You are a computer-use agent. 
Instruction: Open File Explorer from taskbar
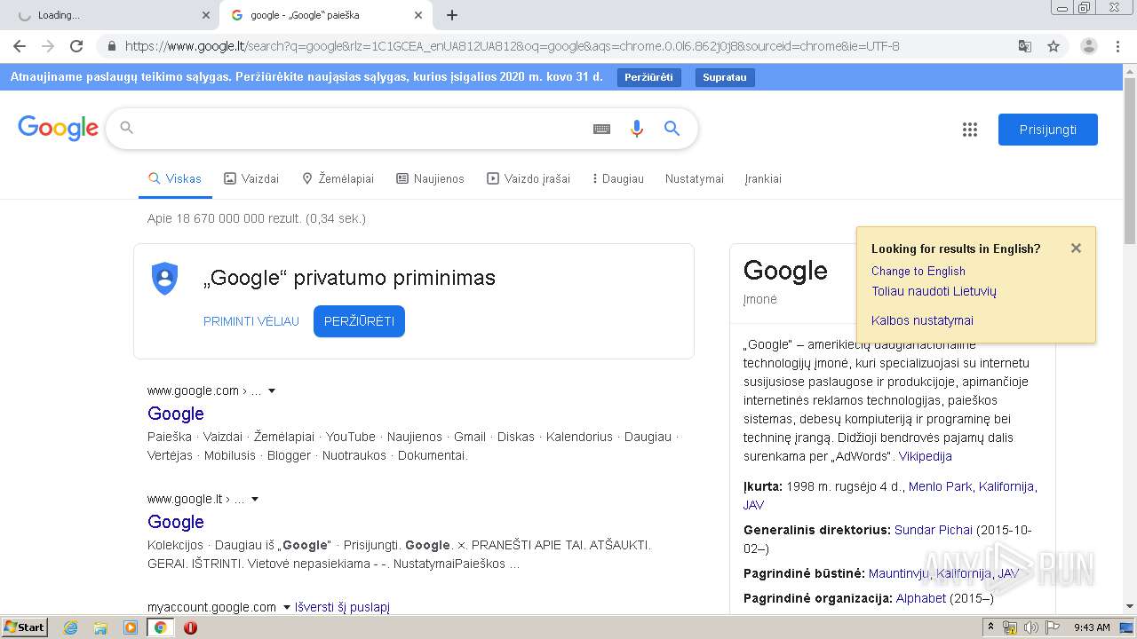click(x=100, y=627)
